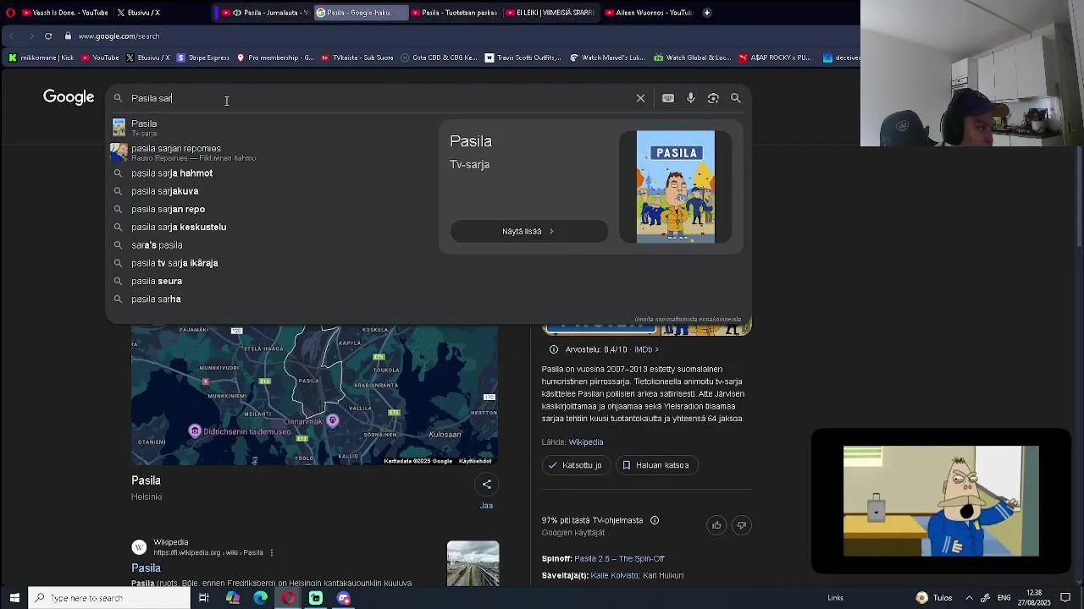This screenshot has height=609, width=1084.
Task: Open the notification center
Action: tap(1065, 598)
